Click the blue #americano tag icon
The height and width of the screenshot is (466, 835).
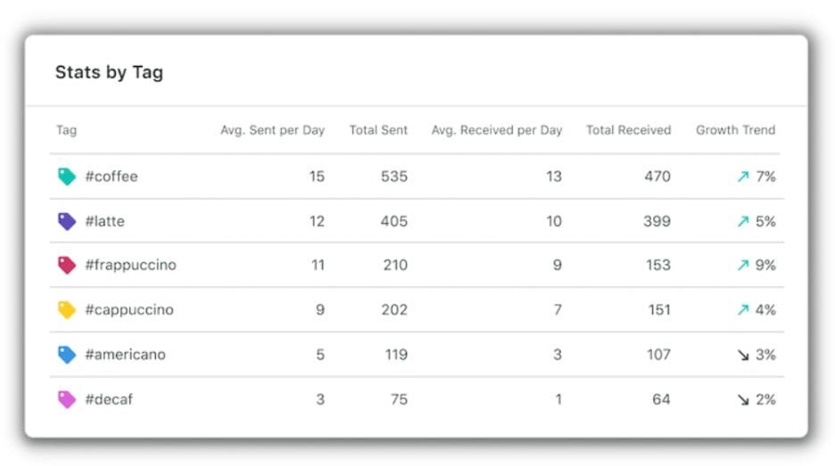pos(67,355)
